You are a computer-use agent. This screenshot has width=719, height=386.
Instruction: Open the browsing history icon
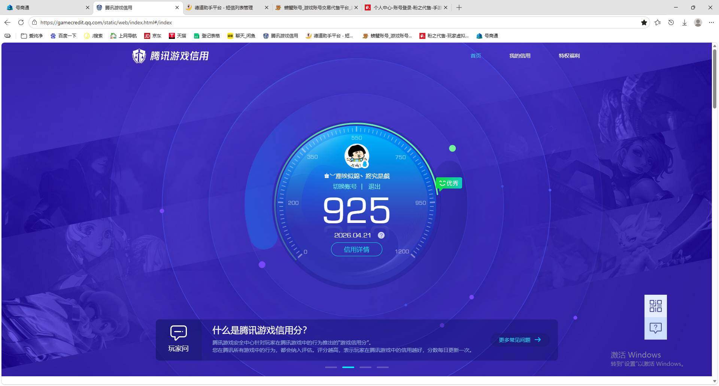pos(671,22)
